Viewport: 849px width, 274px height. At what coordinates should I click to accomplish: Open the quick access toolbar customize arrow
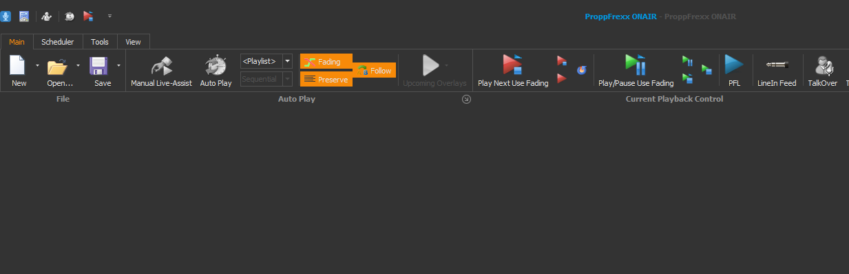tap(109, 16)
